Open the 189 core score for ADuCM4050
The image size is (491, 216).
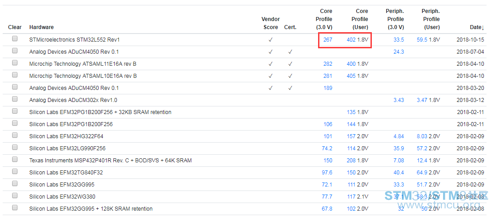tap(328, 88)
